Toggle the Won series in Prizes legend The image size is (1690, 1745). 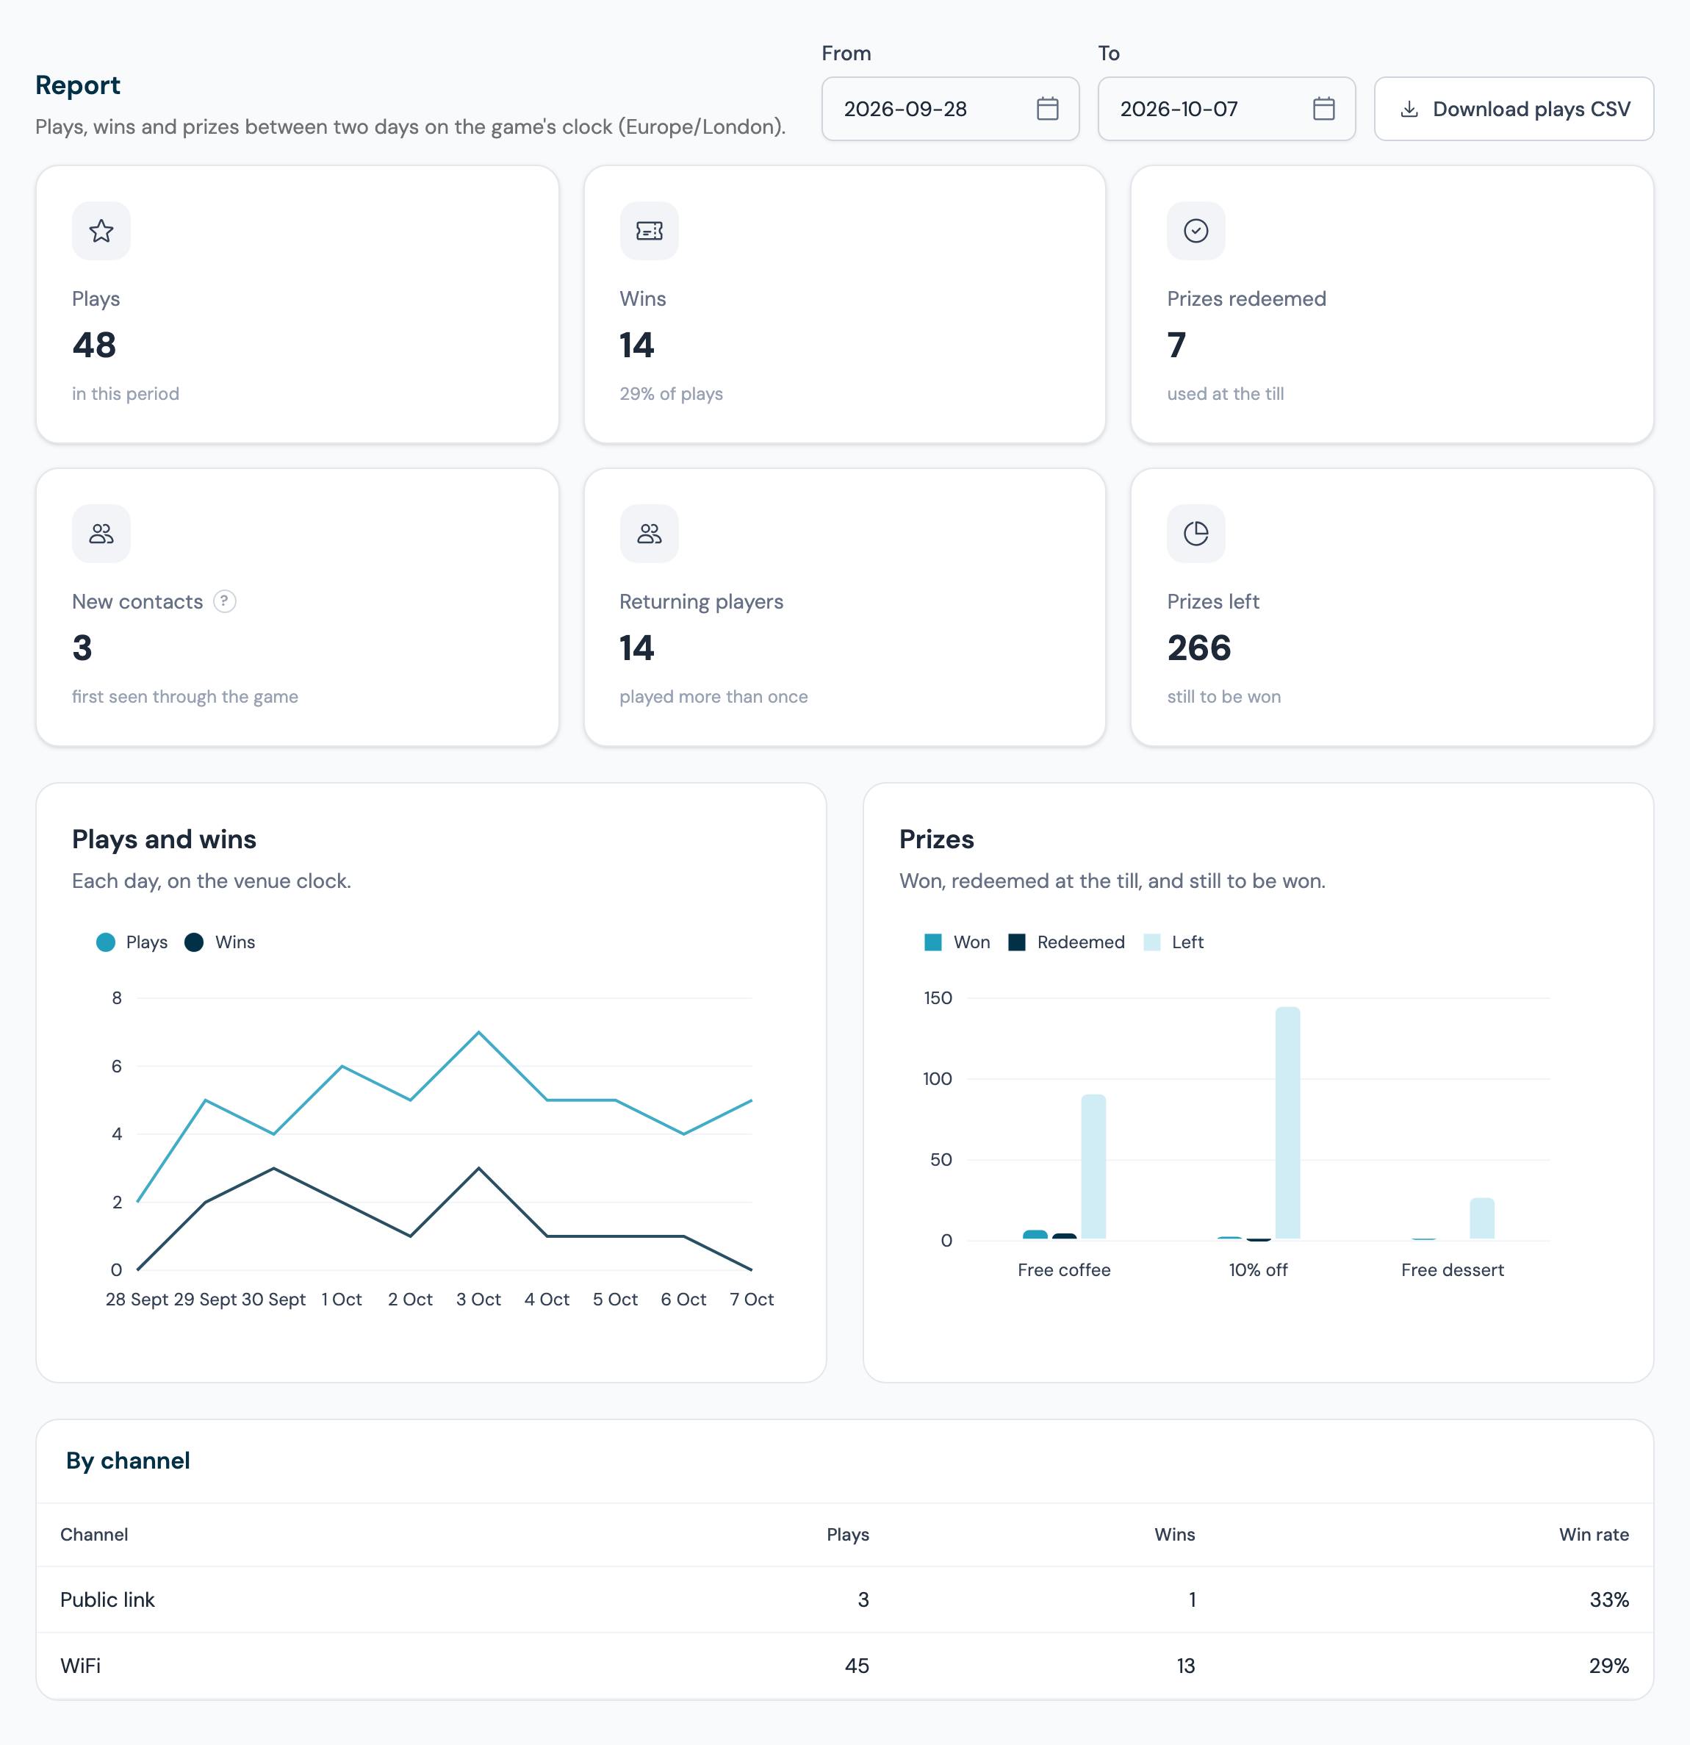pyautogui.click(x=957, y=942)
